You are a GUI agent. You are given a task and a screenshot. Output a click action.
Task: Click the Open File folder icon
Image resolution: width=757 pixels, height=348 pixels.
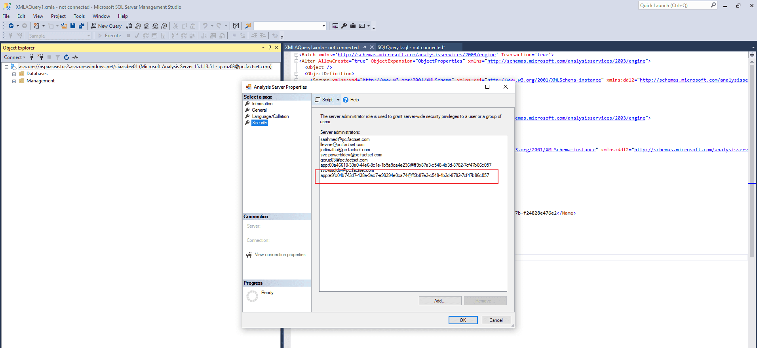(x=64, y=26)
